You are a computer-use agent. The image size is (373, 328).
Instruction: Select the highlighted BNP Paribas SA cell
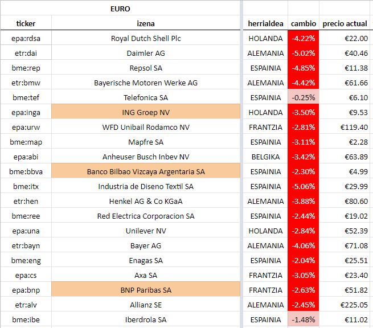146,290
